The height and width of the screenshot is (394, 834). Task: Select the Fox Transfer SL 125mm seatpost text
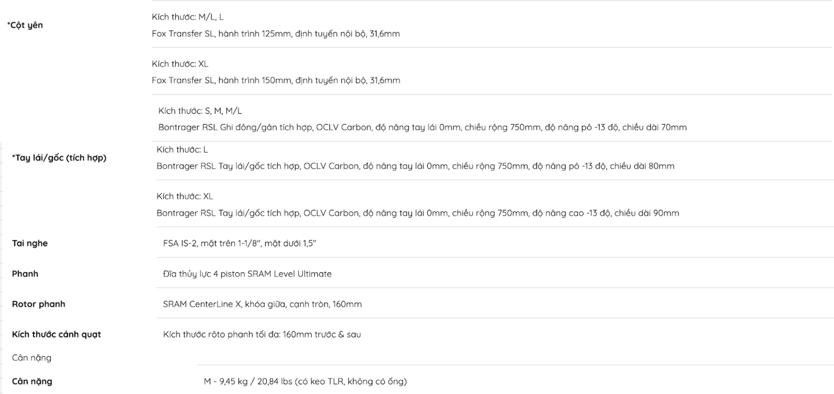pyautogui.click(x=275, y=33)
